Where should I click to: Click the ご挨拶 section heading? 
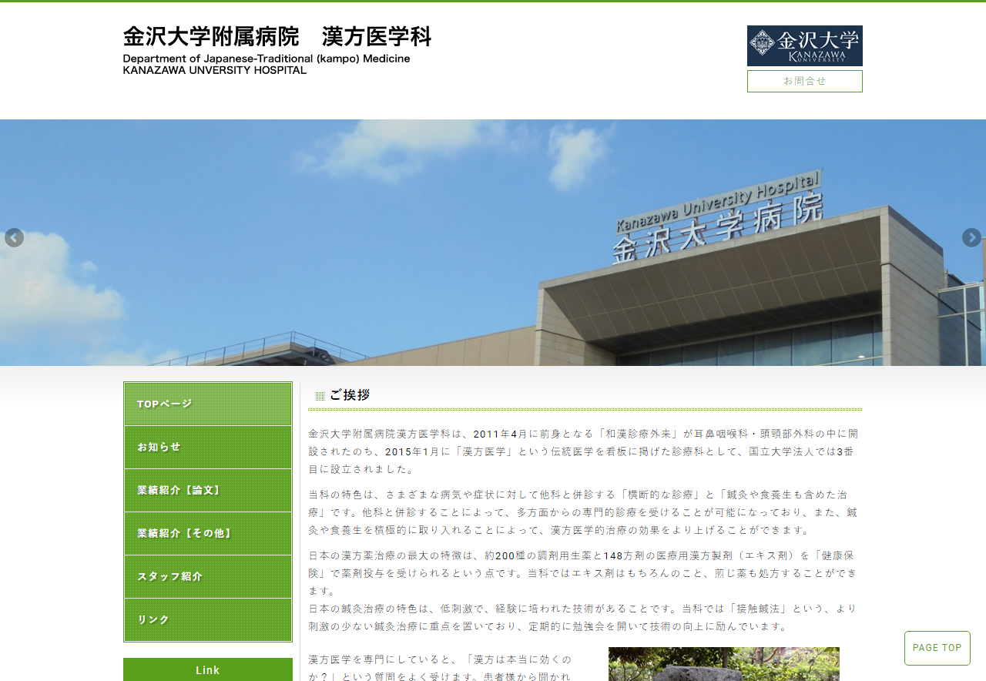[350, 395]
